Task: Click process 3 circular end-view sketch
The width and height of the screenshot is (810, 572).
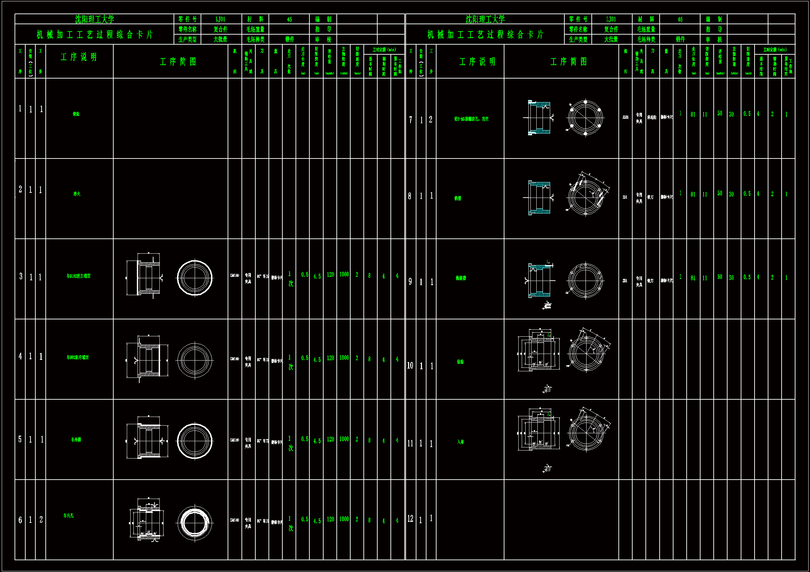Action: click(194, 278)
